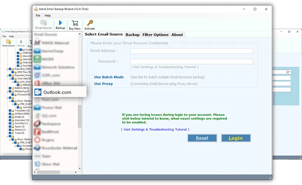The height and width of the screenshot is (185, 302).
Task: Click the All Mail (4890) folder icon
Action: coord(13,114)
